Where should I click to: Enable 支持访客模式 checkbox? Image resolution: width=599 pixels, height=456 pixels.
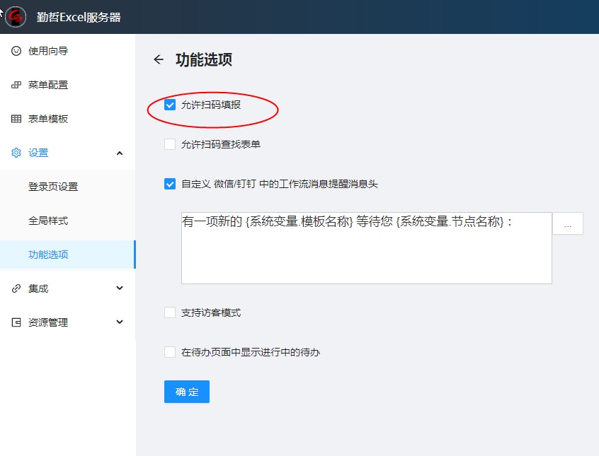pyautogui.click(x=170, y=312)
